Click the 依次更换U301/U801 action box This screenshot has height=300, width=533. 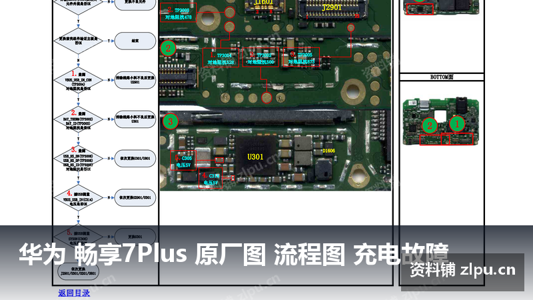(x=135, y=159)
